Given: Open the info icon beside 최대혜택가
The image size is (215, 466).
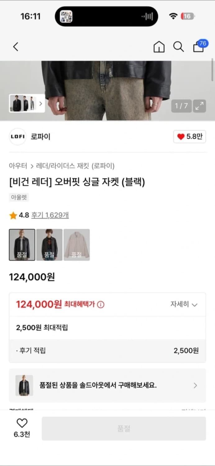Looking at the screenshot, I should pyautogui.click(x=100, y=304).
